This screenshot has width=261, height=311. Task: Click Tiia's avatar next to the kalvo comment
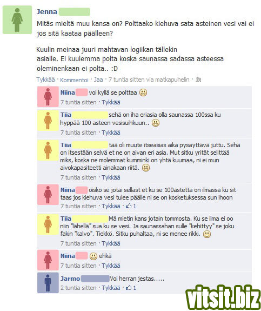[x=48, y=224]
